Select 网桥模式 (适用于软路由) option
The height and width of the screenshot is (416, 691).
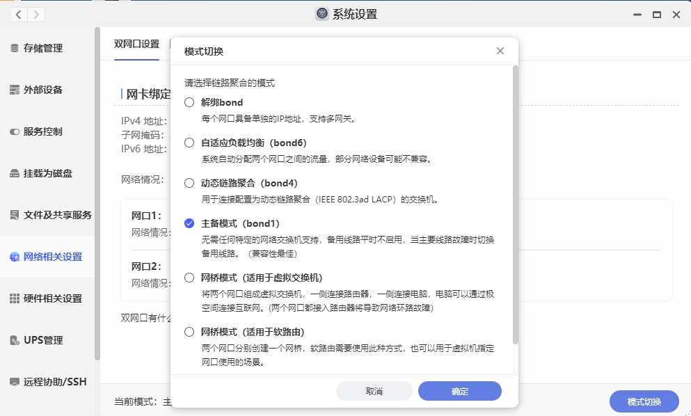(189, 332)
